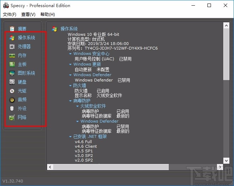The image size is (234, 186).
Task: Minimize the Speccy window
Action: click(x=193, y=6)
